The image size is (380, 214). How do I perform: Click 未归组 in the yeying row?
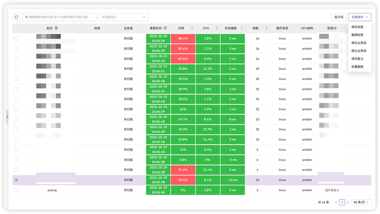click(x=128, y=190)
